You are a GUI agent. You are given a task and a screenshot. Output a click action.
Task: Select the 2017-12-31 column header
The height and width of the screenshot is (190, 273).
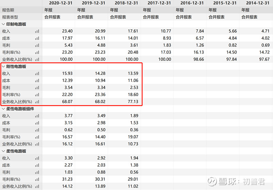click(159, 3)
